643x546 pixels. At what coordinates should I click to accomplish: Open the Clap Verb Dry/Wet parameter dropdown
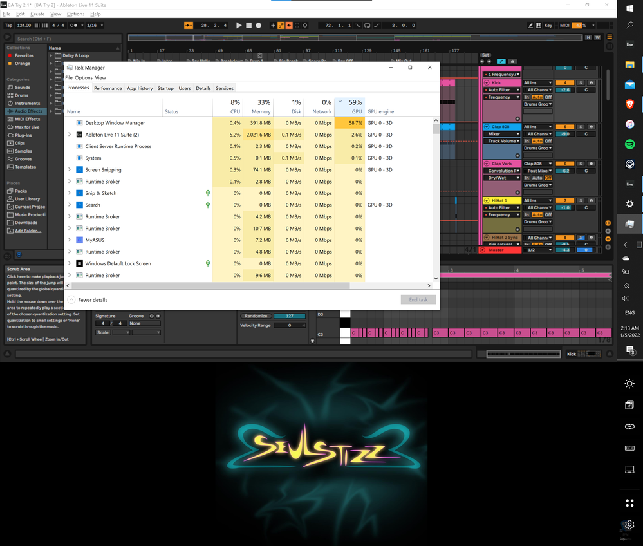pos(502,178)
